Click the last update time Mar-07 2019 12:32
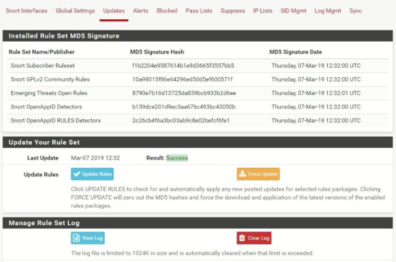The image size is (396, 262). (x=95, y=158)
